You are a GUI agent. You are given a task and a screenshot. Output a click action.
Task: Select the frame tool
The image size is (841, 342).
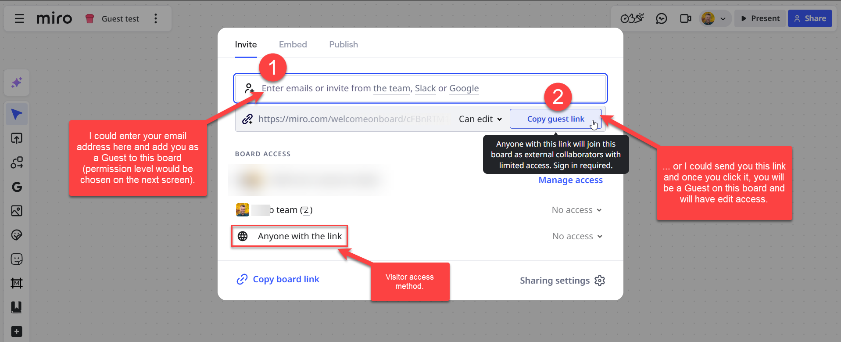point(17,283)
